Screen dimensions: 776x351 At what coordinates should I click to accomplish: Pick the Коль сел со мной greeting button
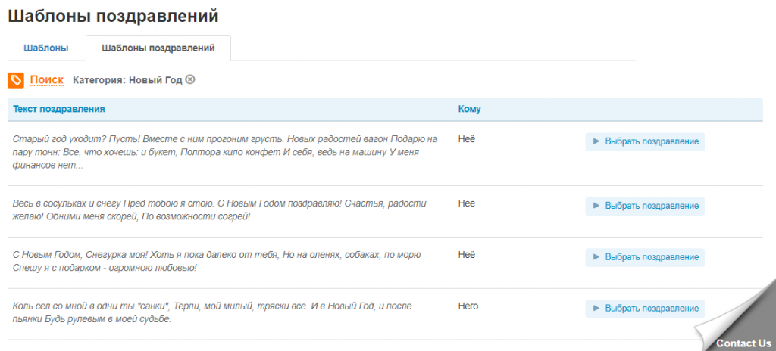tap(645, 309)
